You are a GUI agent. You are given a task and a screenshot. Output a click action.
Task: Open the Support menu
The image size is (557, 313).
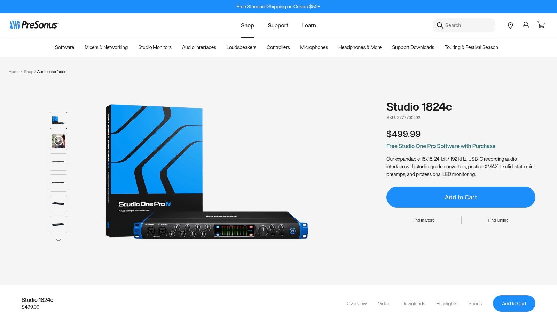tap(278, 25)
